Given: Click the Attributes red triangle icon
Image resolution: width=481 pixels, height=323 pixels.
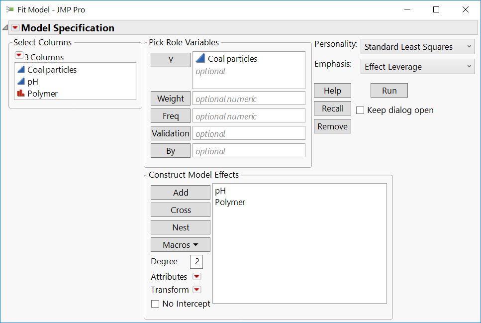Looking at the screenshot, I should (197, 277).
